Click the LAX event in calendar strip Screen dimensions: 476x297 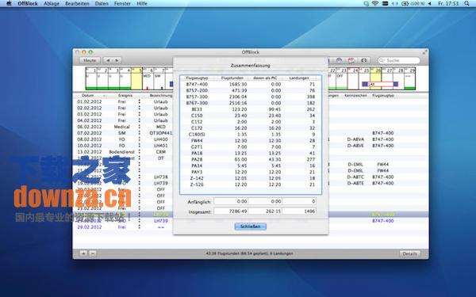pos(380,84)
